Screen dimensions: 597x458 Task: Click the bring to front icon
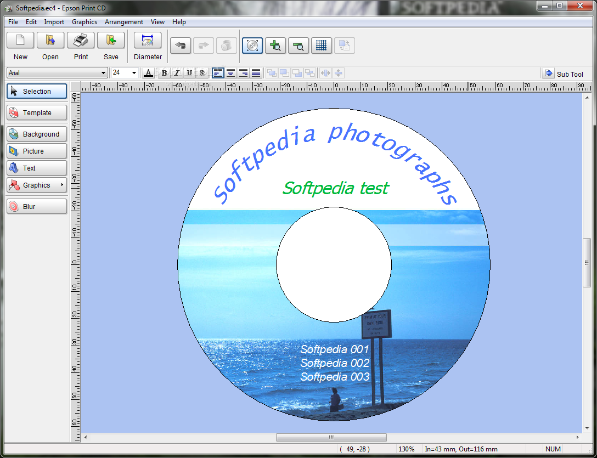[272, 73]
